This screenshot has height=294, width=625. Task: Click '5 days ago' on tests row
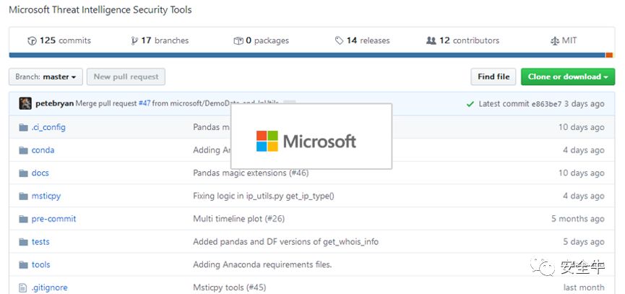click(x=584, y=242)
